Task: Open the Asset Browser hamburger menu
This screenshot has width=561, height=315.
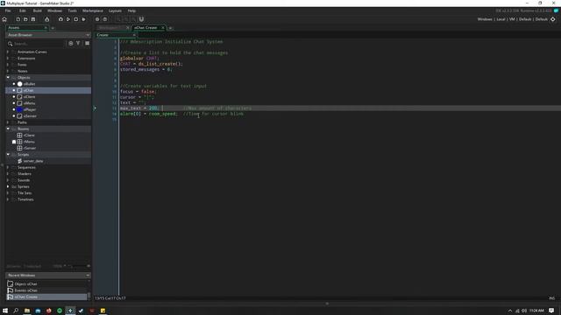Action: click(x=88, y=43)
